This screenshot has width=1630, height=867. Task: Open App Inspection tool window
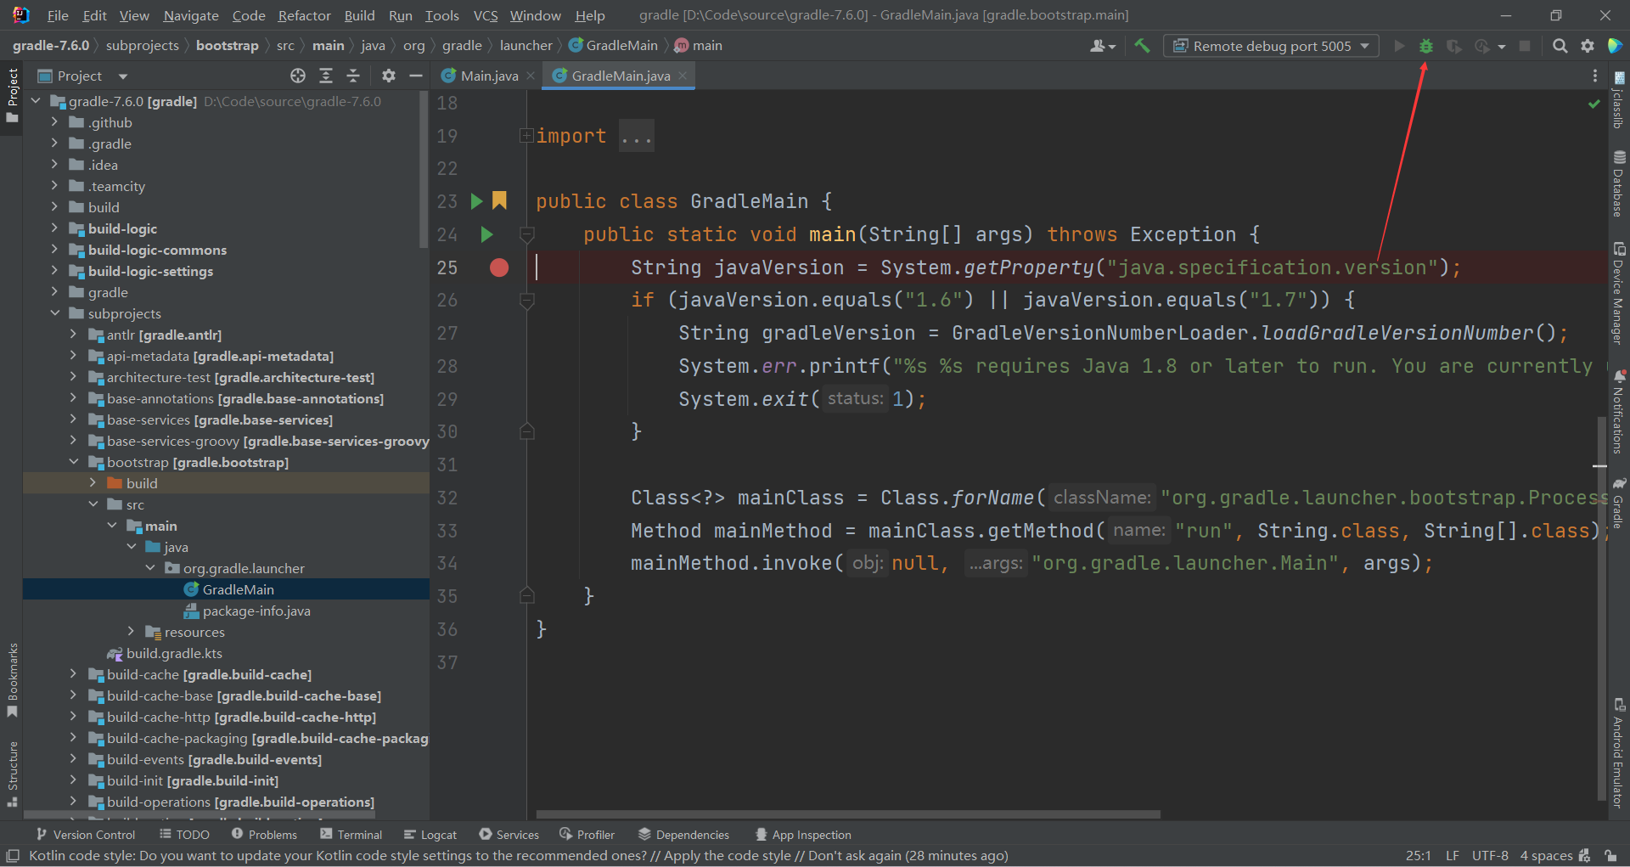click(803, 835)
